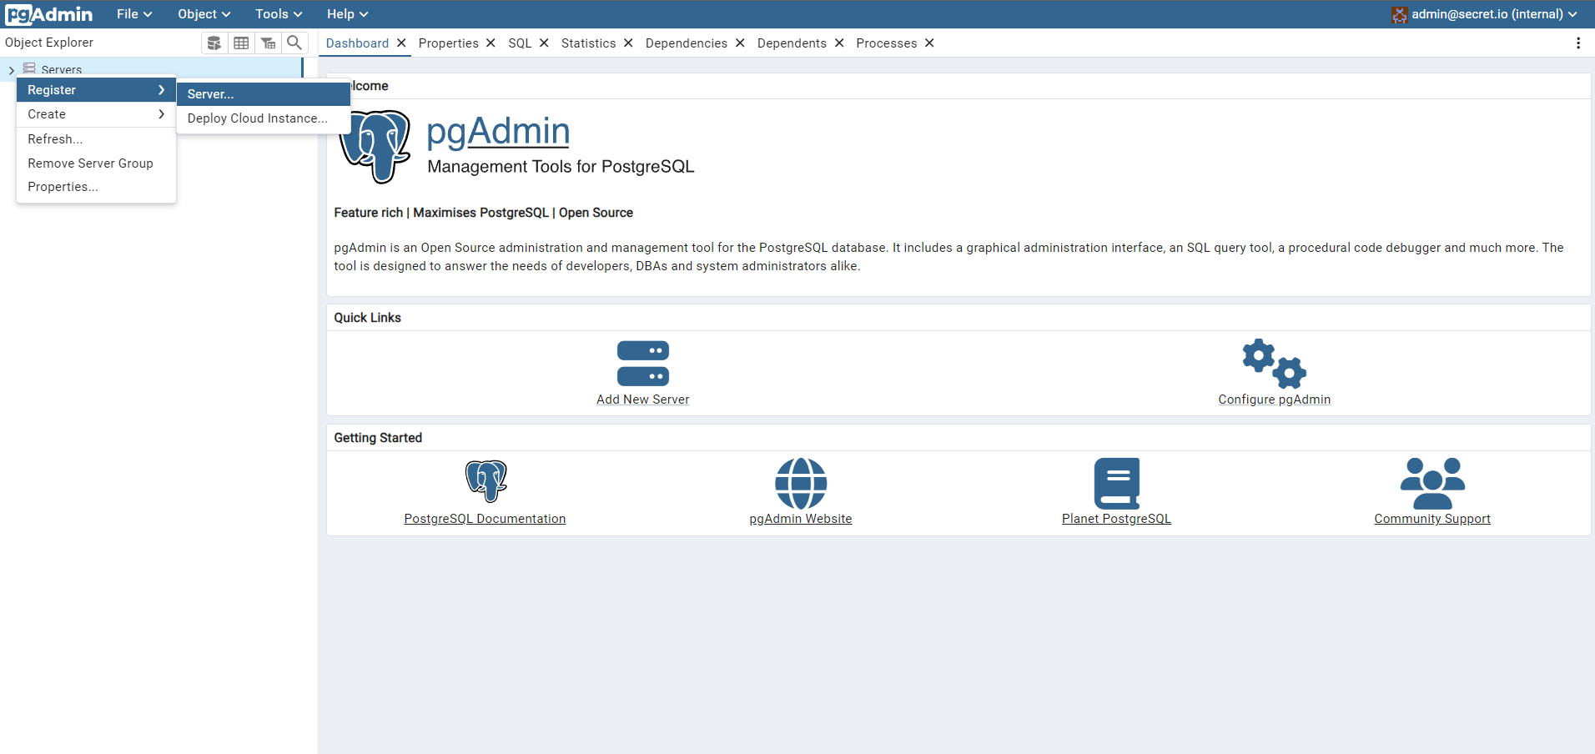Close the Properties tab
The height and width of the screenshot is (754, 1595).
point(491,43)
